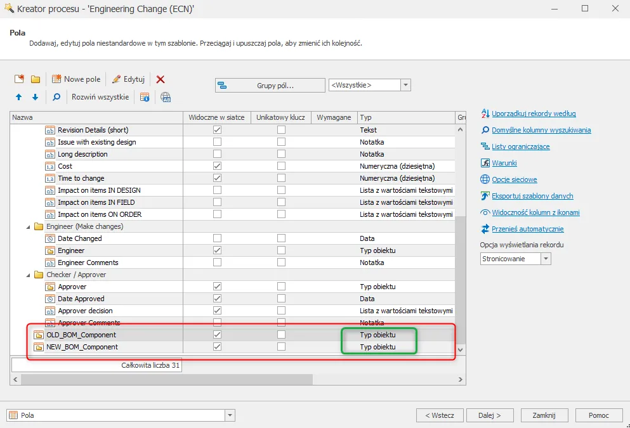Click the Widoczne w siatce column header
The height and width of the screenshot is (428, 630).
coord(216,118)
